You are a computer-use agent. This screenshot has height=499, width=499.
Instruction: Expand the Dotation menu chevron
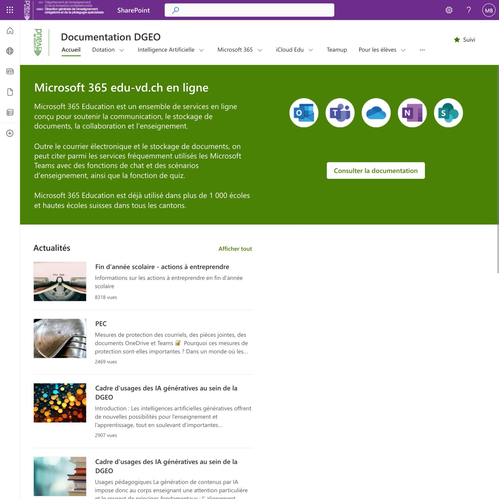[122, 50]
